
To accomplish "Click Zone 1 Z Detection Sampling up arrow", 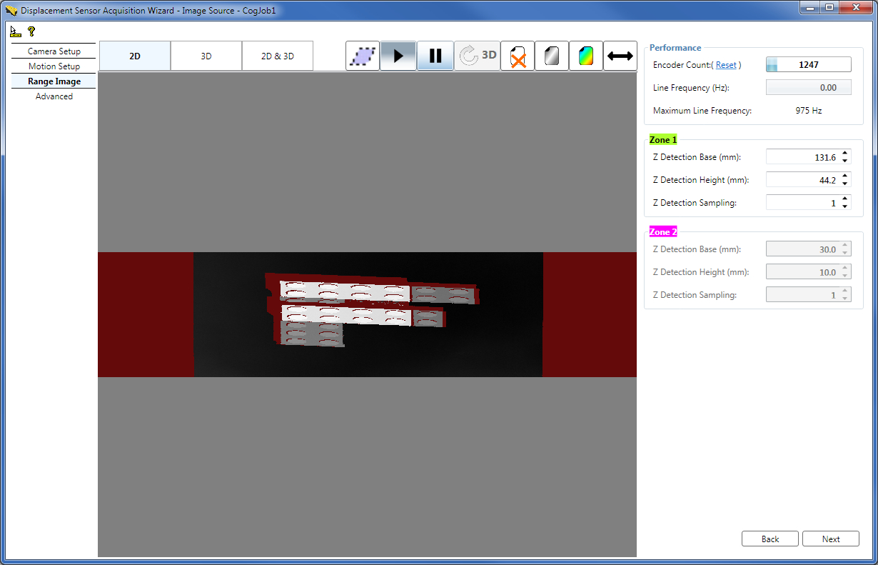I will click(x=846, y=198).
